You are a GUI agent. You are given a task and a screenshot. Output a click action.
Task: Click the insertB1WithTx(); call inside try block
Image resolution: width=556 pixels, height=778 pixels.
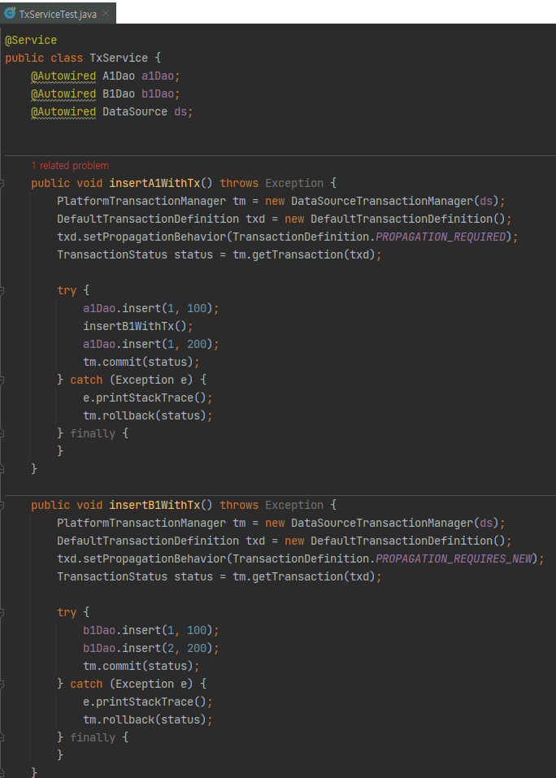(x=138, y=326)
